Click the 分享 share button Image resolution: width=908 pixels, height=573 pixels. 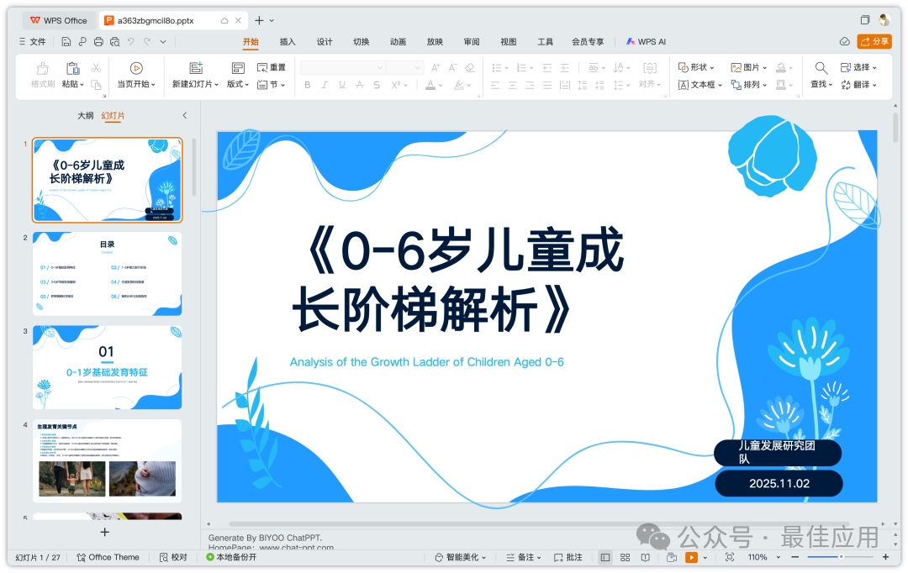point(875,41)
